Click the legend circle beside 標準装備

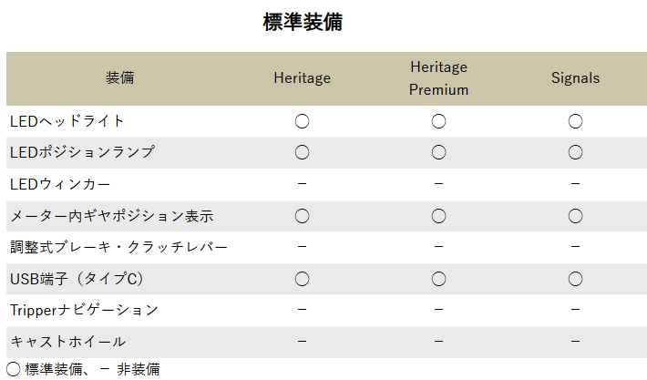point(13,369)
